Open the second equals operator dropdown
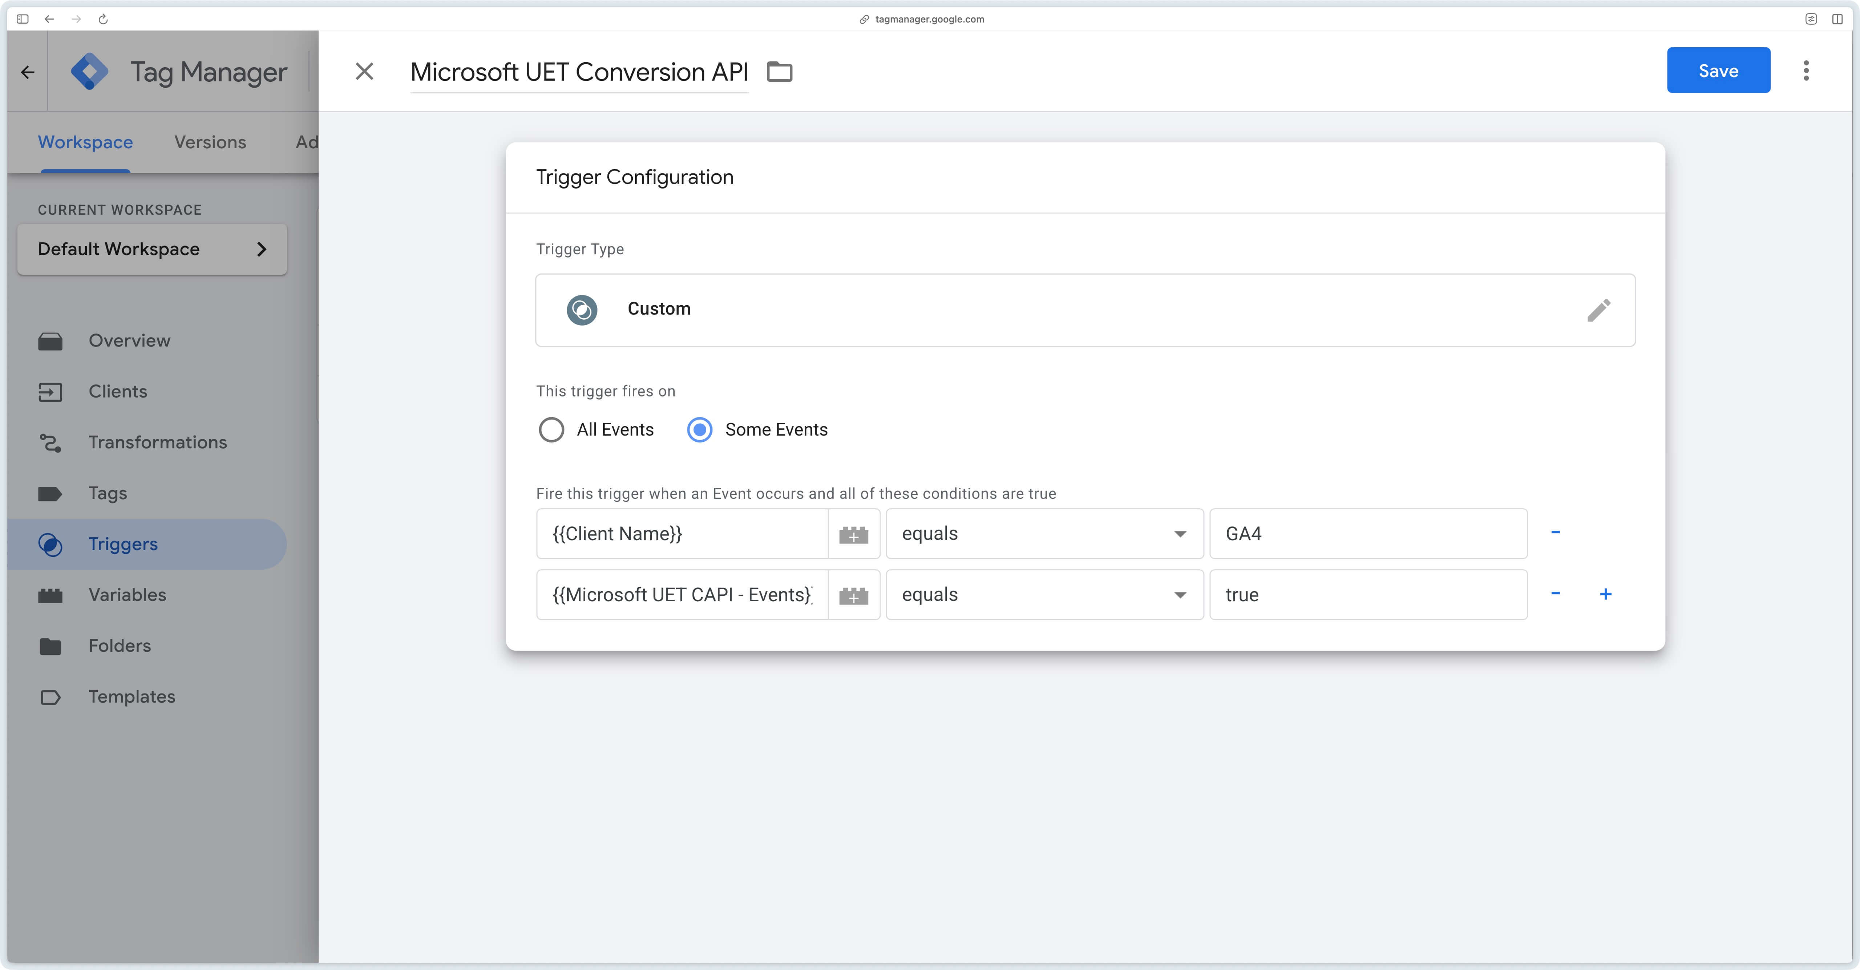 click(x=1179, y=594)
